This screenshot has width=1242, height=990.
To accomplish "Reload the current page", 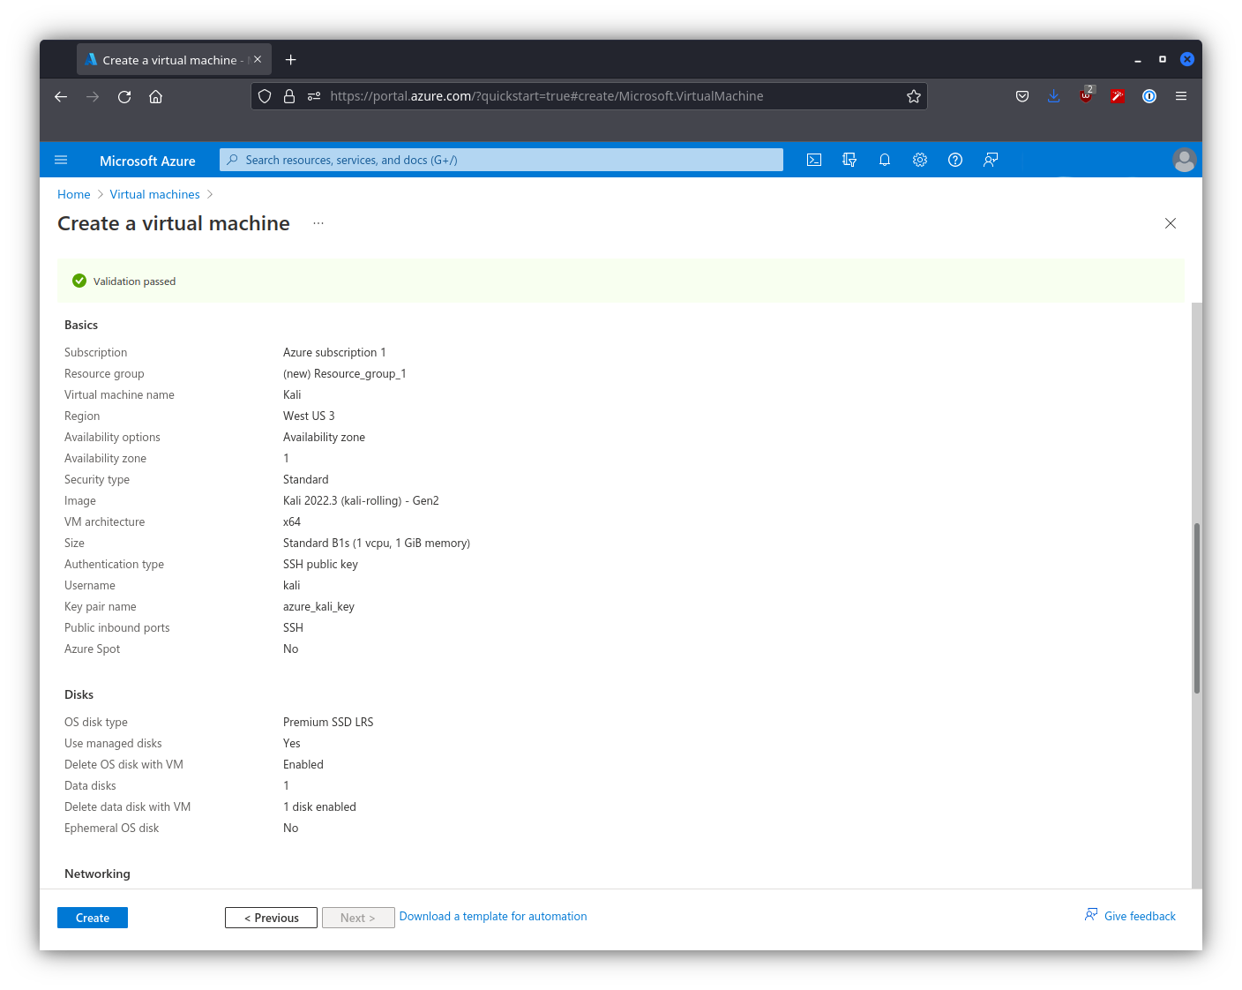I will [x=124, y=96].
